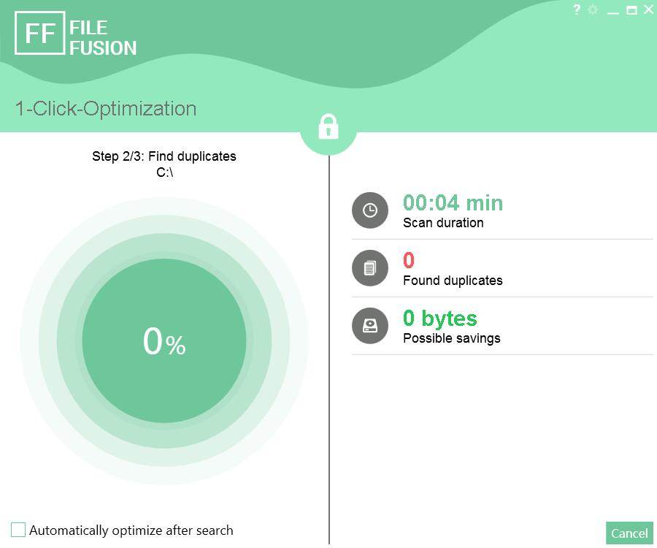Click the 0% circular progress indicator
The height and width of the screenshot is (548, 657).
click(164, 340)
